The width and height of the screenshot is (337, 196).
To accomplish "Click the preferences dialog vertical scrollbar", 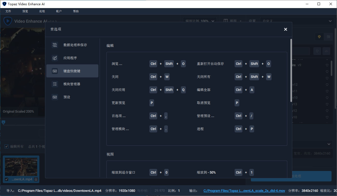I will (291, 70).
